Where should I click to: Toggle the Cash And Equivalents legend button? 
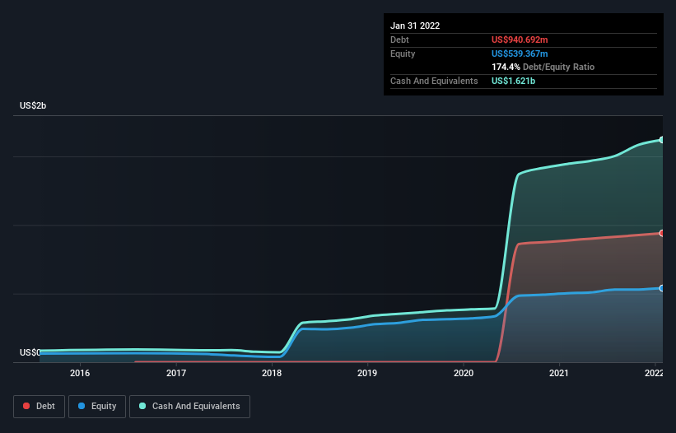point(189,407)
